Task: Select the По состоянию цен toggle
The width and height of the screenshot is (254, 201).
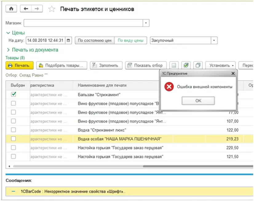Action: pyautogui.click(x=95, y=40)
